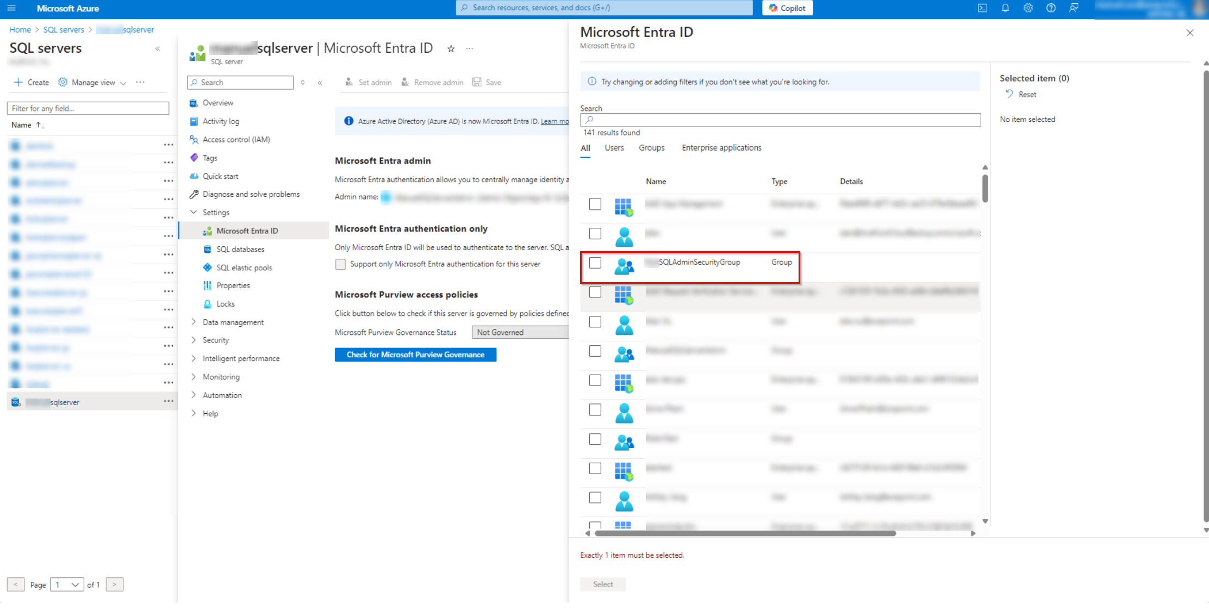1209x610 pixels.
Task: Enable Support only Microsoft Entra authentication checkbox
Action: click(x=340, y=264)
